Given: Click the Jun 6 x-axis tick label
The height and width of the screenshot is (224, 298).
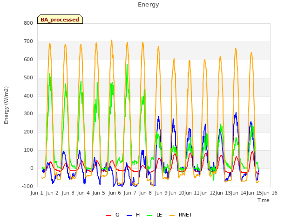Looking at the screenshot, I should (115, 193).
